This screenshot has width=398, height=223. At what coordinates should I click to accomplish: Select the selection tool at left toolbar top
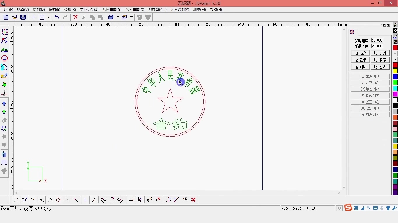[4, 32]
